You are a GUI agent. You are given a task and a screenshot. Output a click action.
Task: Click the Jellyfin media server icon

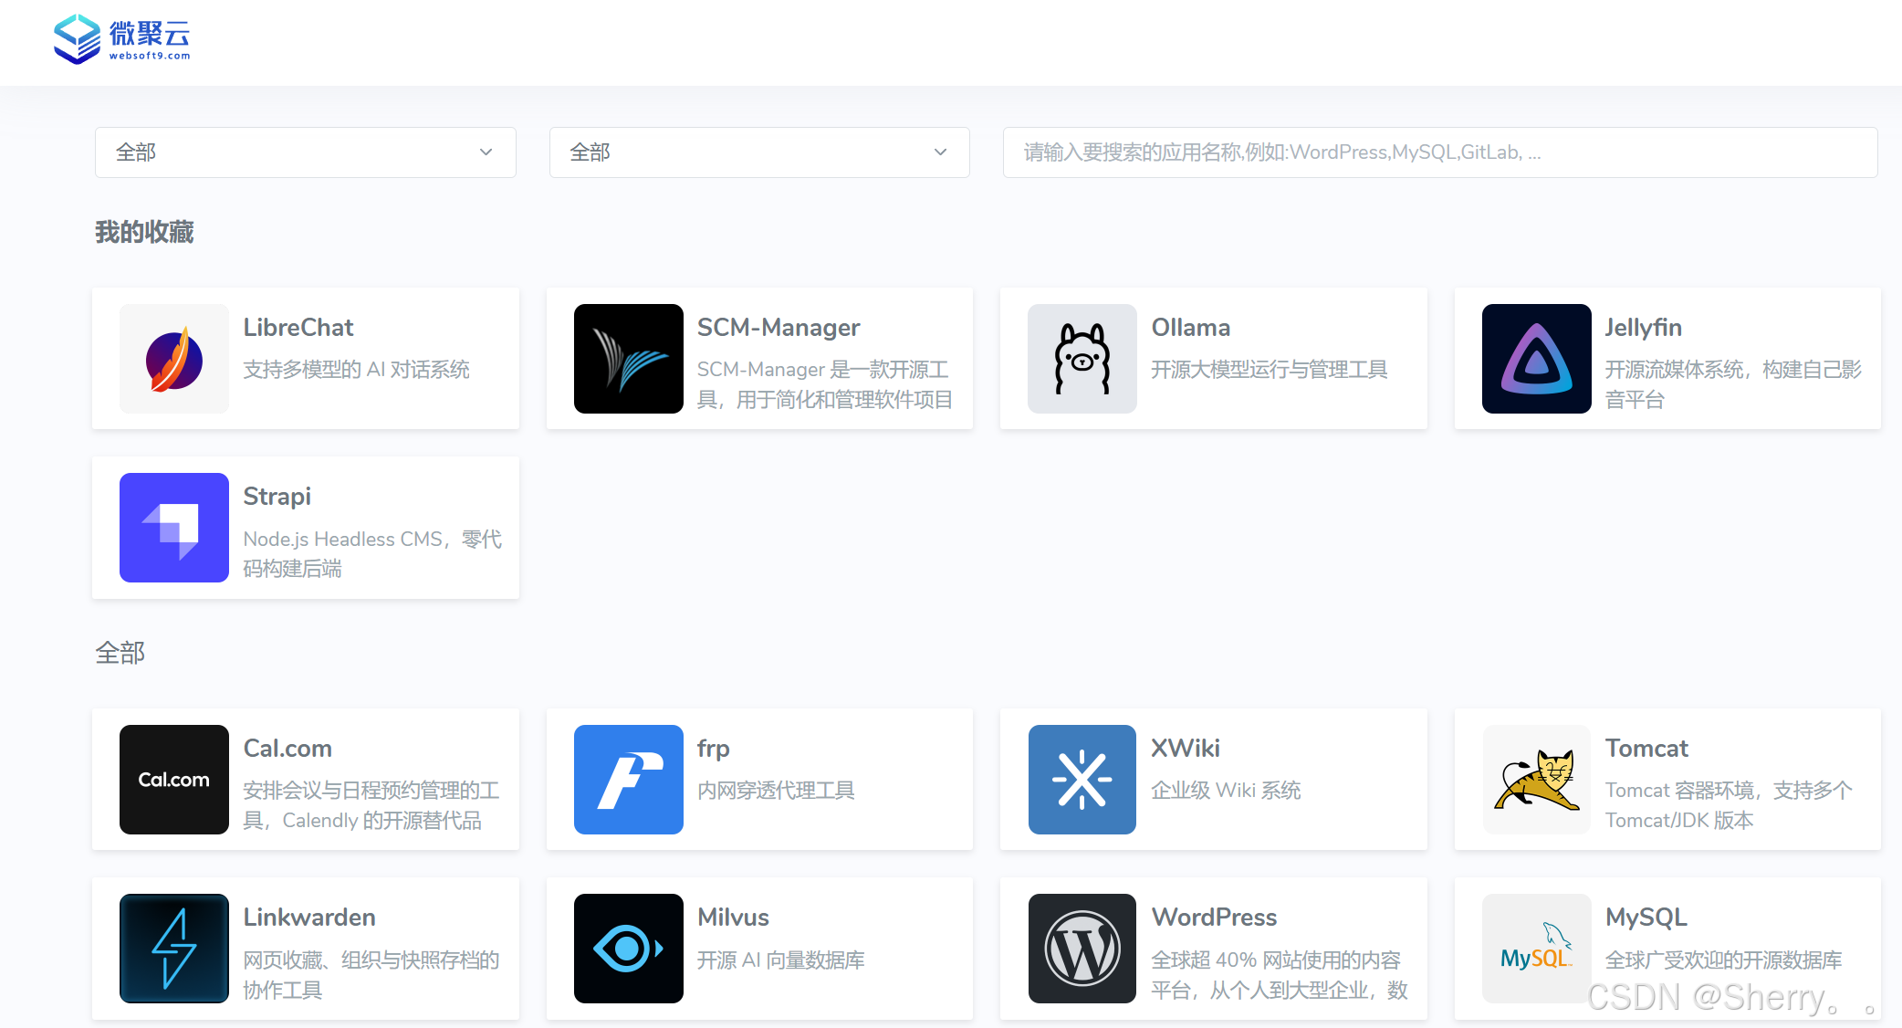coord(1536,358)
